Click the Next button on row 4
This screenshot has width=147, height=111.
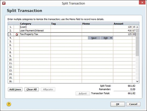click(x=94, y=38)
